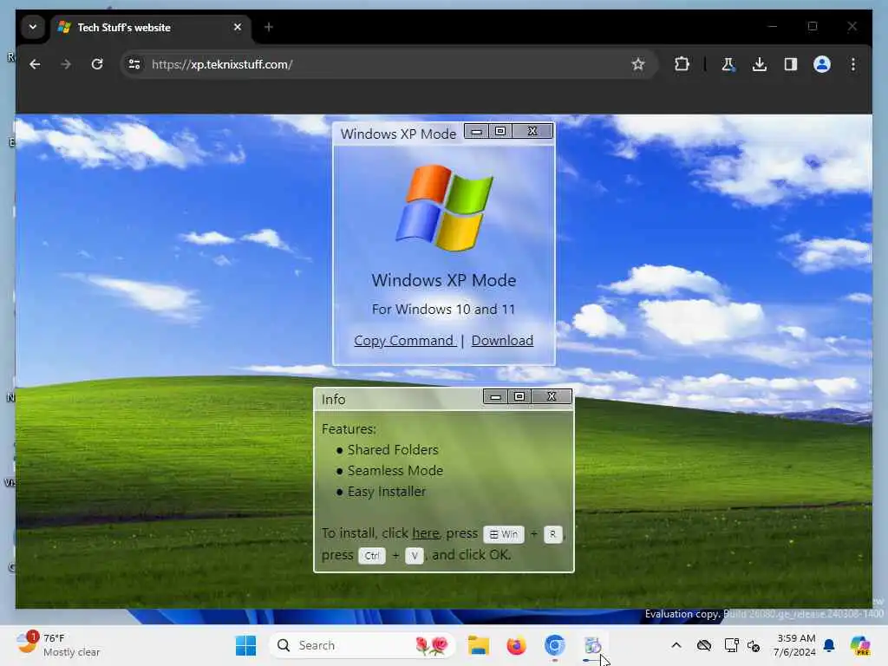Open the Windows Start menu

click(245, 645)
